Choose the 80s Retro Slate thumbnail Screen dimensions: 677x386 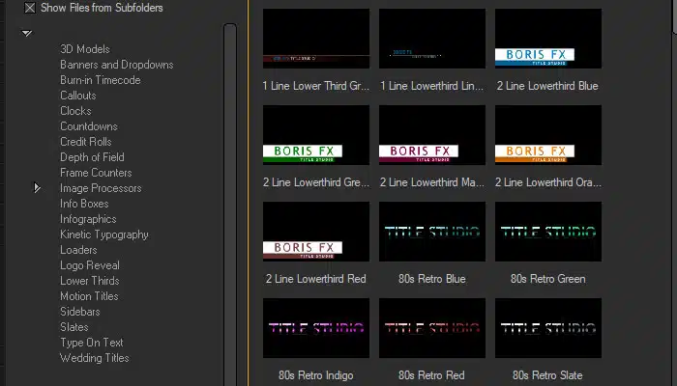548,328
